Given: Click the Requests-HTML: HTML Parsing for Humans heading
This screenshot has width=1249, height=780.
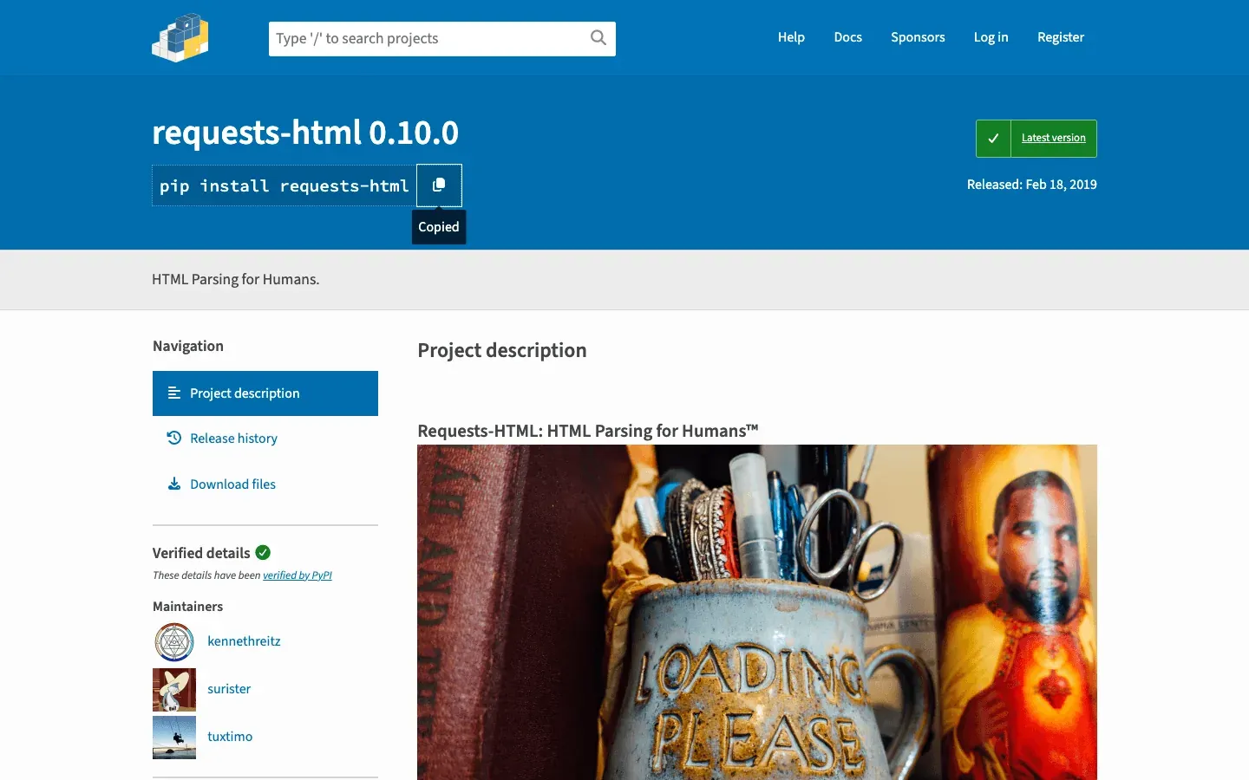Looking at the screenshot, I should pyautogui.click(x=588, y=431).
